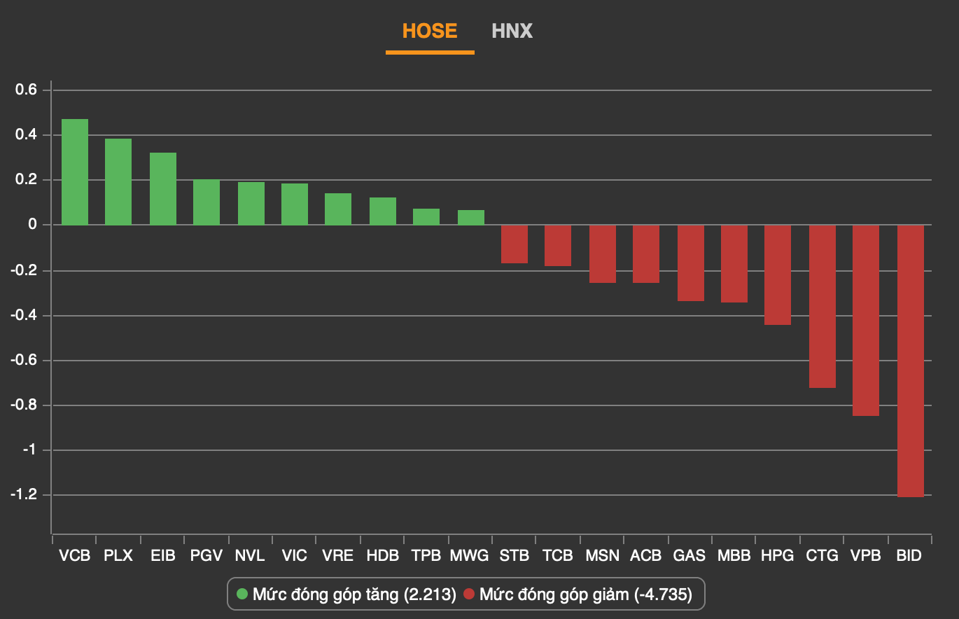The height and width of the screenshot is (619, 959).
Task: Click the red VPB bar
Action: click(865, 320)
